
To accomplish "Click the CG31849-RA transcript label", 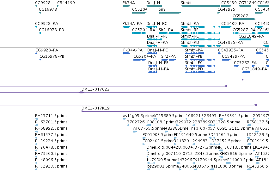I will coord(252,36).
